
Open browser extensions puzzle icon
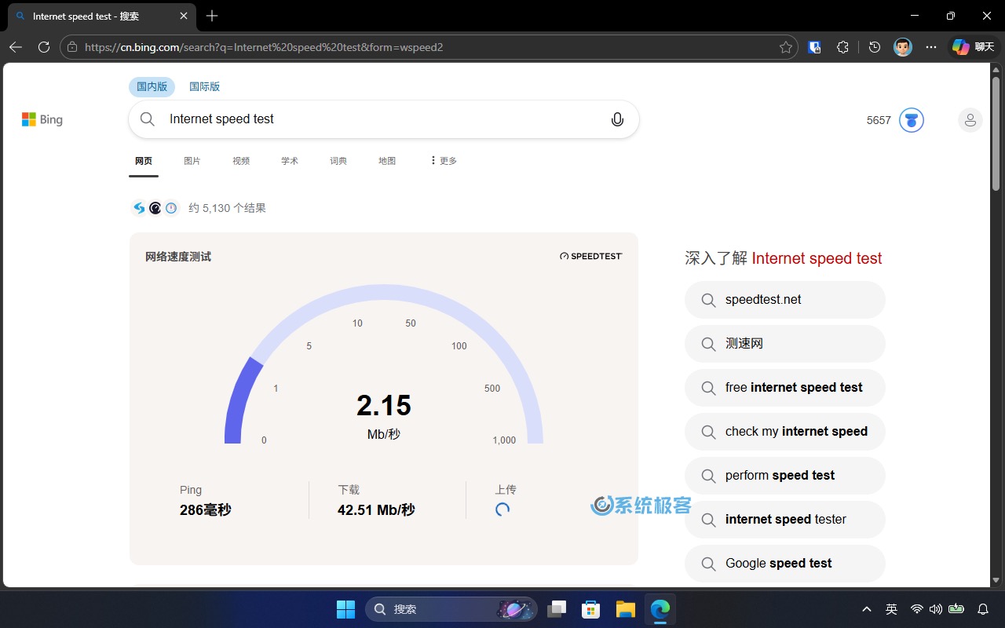842,47
